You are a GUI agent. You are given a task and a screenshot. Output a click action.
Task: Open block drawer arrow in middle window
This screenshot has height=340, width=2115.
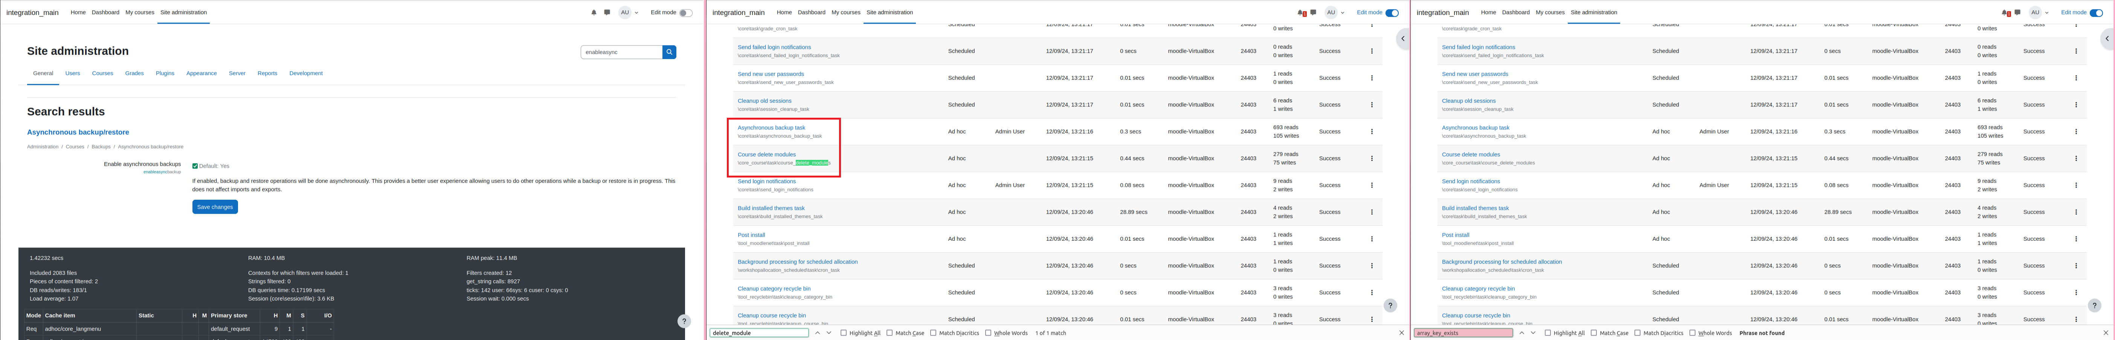[x=1403, y=38]
